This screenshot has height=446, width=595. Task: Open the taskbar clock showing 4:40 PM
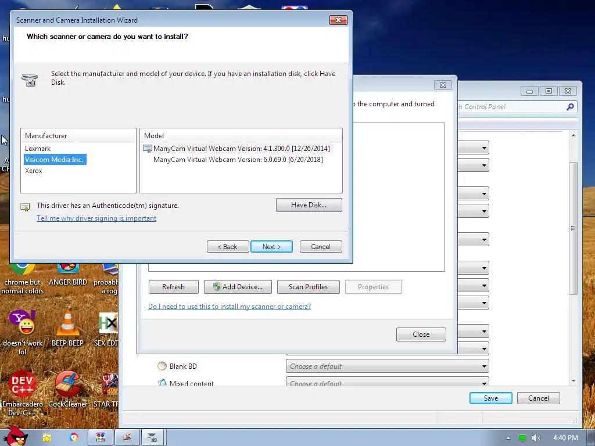click(x=565, y=438)
